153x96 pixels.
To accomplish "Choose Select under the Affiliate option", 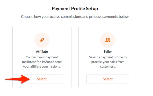I will 42,79.
